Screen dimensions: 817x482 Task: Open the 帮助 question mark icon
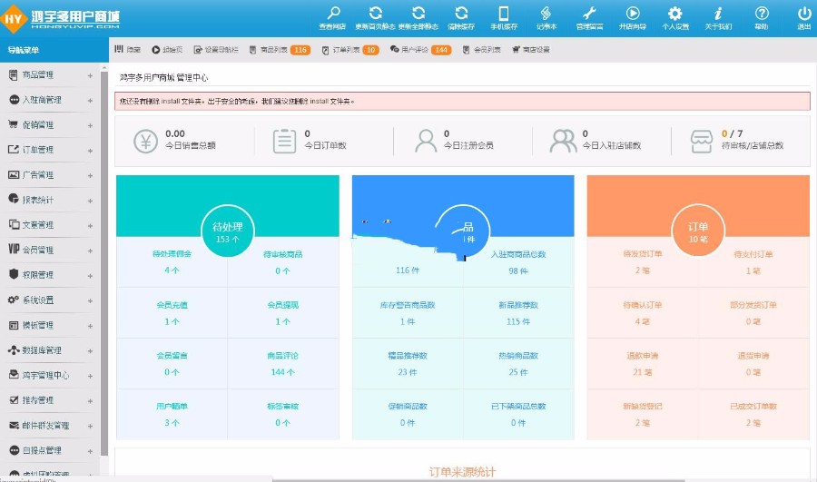(x=762, y=13)
